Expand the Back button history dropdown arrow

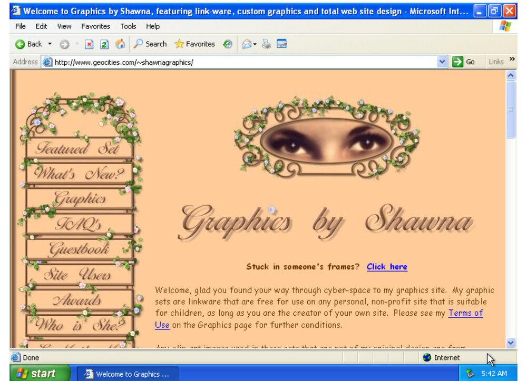(x=50, y=44)
